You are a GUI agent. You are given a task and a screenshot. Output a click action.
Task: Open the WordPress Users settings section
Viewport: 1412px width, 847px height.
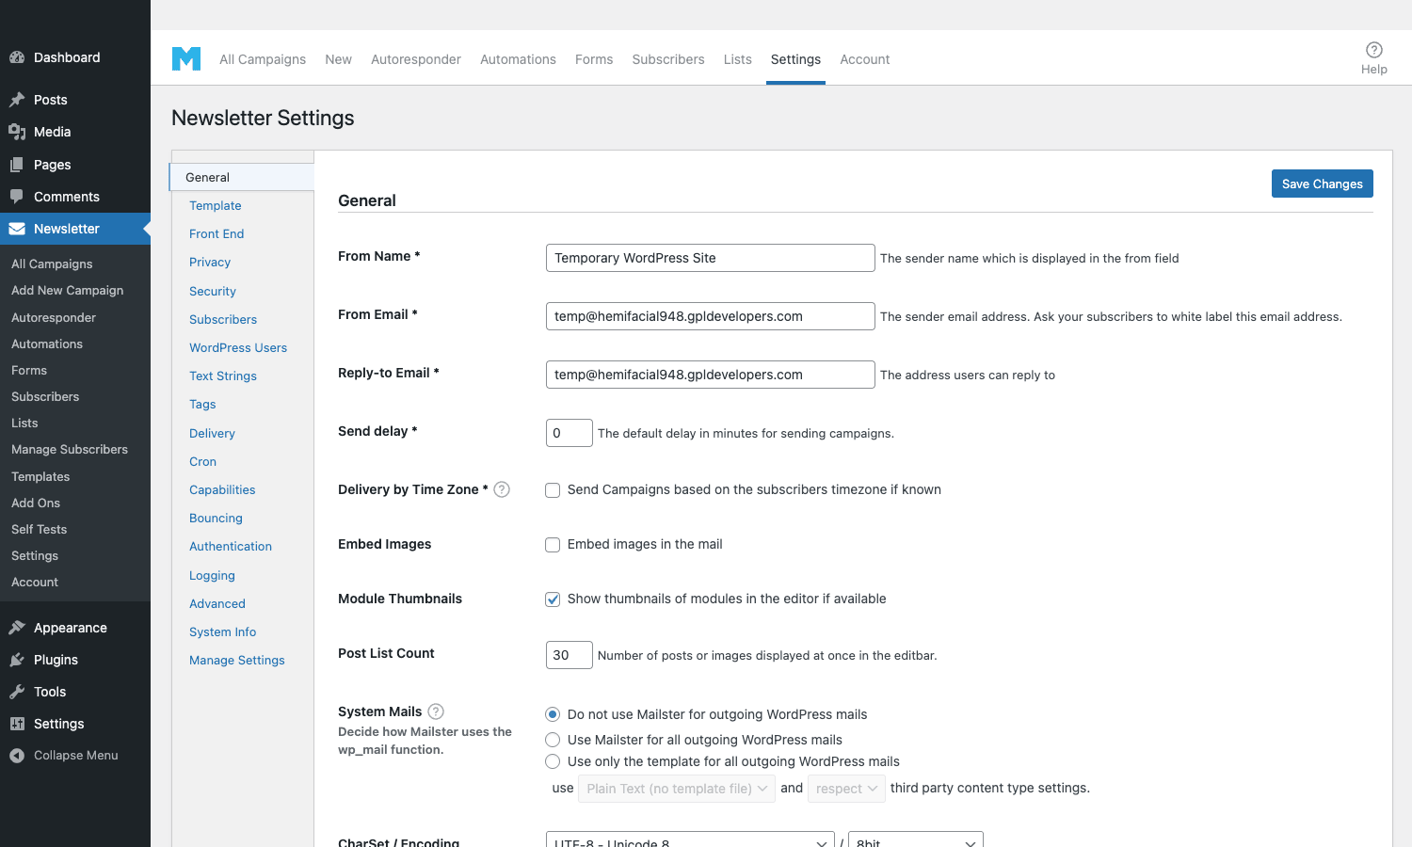tap(238, 347)
